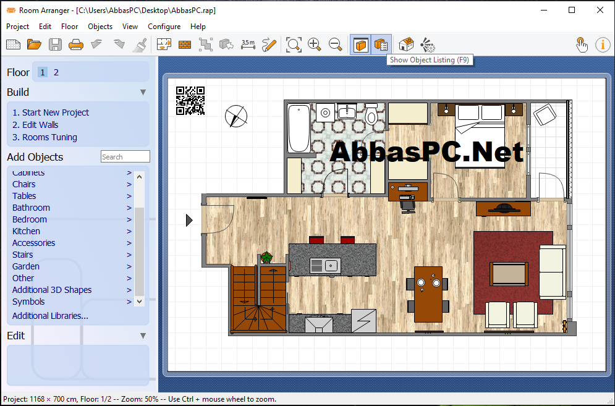Toggle the orange box object panel button
Image resolution: width=615 pixels, height=406 pixels.
point(360,44)
